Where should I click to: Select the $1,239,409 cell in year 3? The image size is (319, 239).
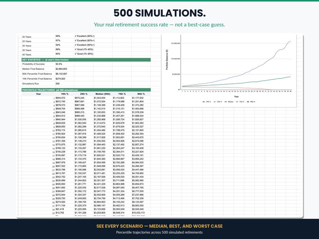point(119,105)
